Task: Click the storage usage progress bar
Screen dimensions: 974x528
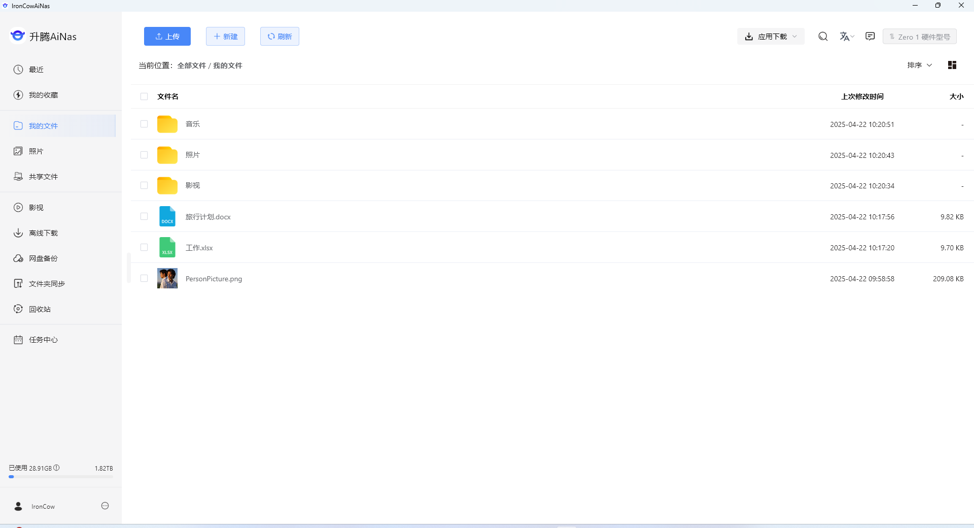Action: coord(61,477)
